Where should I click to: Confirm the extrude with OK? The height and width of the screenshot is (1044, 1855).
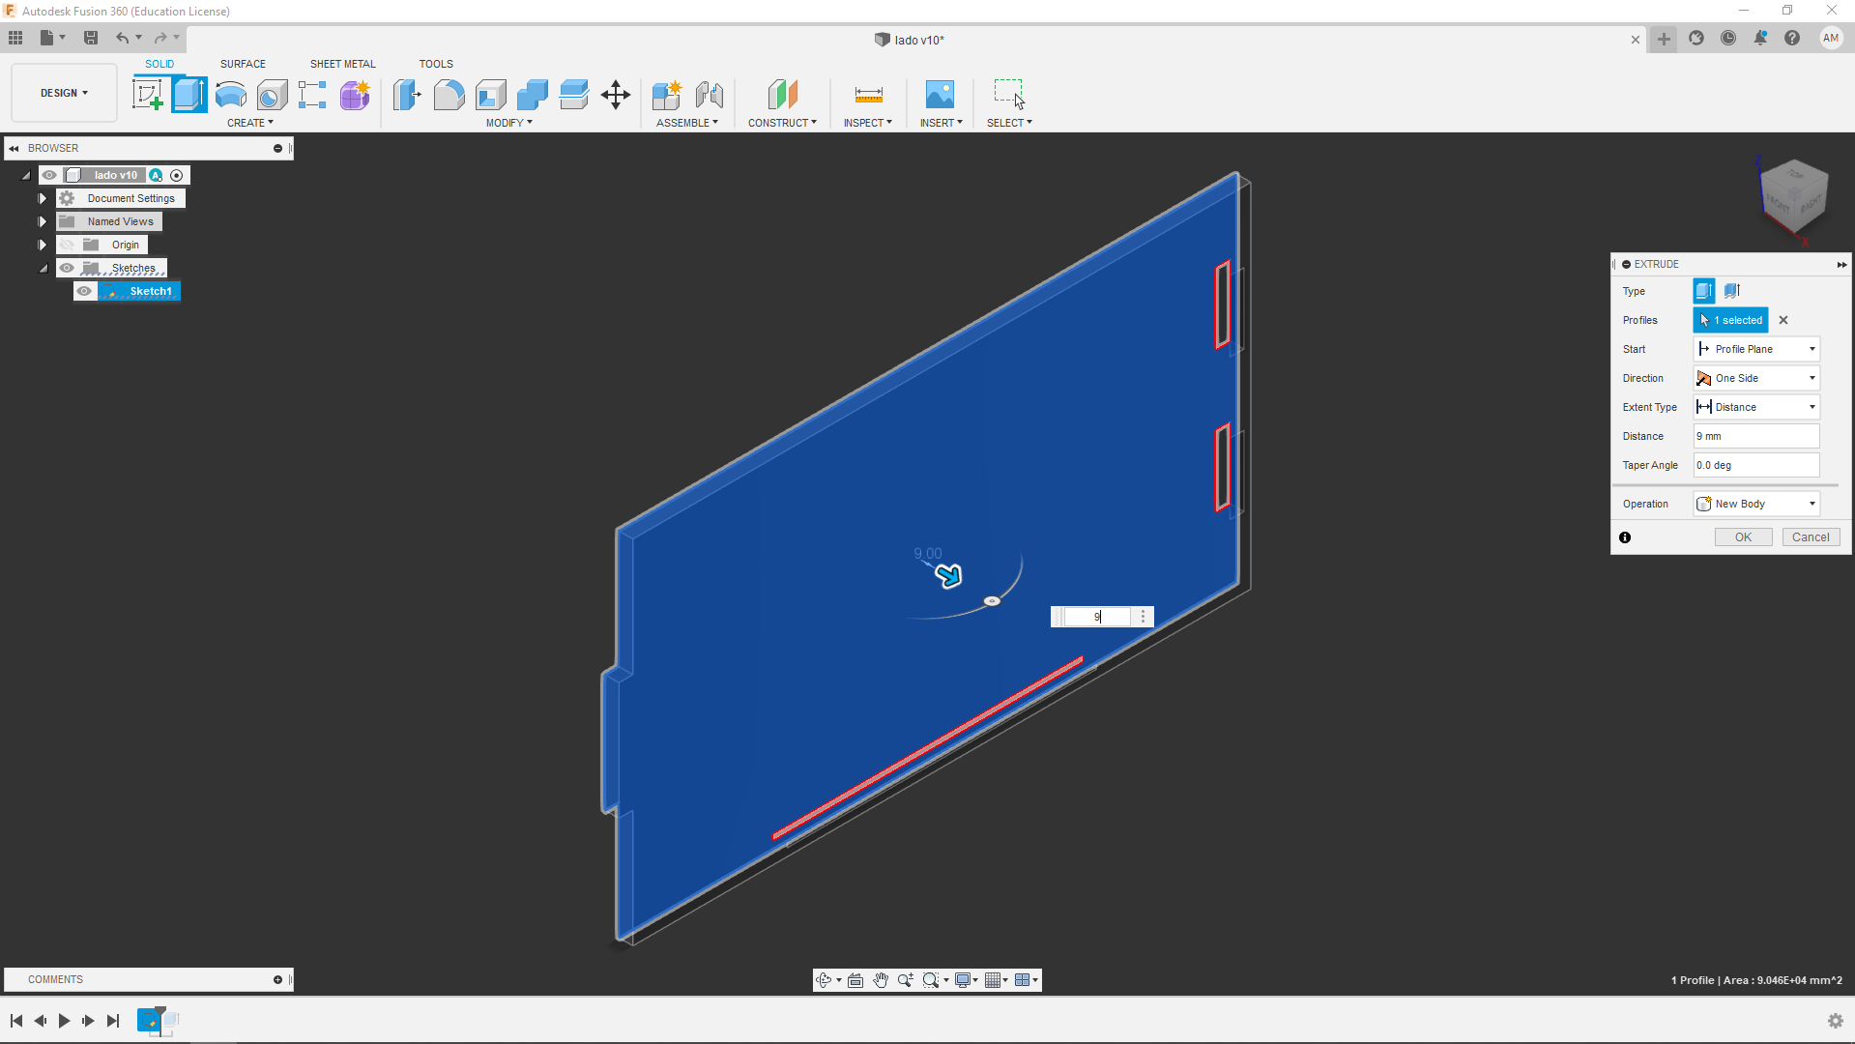(x=1743, y=537)
